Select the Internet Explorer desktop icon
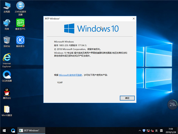Screen dimensions: 178x134 7,60
